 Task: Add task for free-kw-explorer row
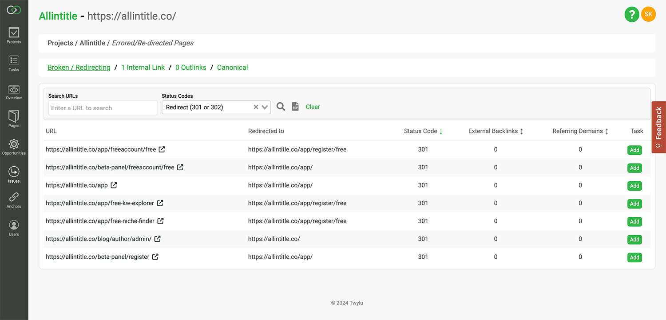coord(634,204)
